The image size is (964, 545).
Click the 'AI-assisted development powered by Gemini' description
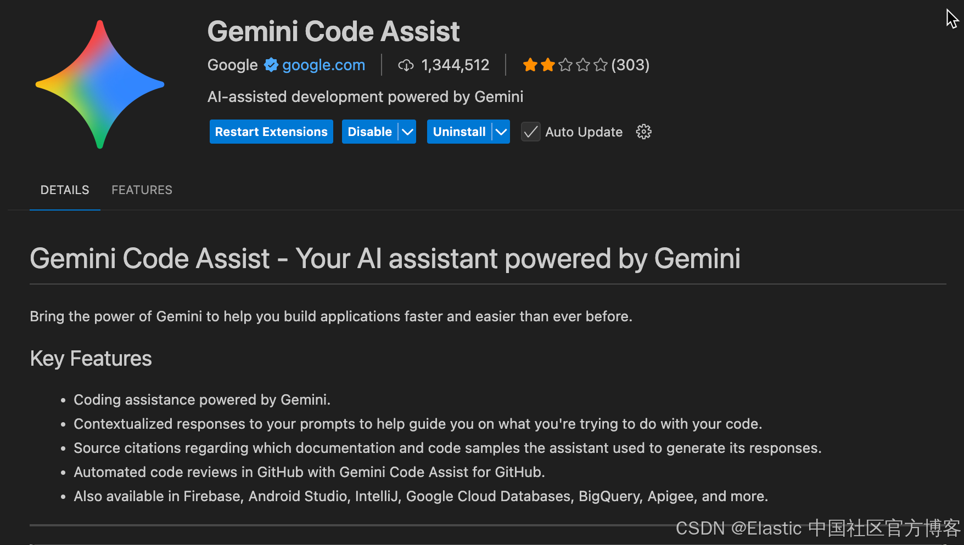(x=365, y=96)
